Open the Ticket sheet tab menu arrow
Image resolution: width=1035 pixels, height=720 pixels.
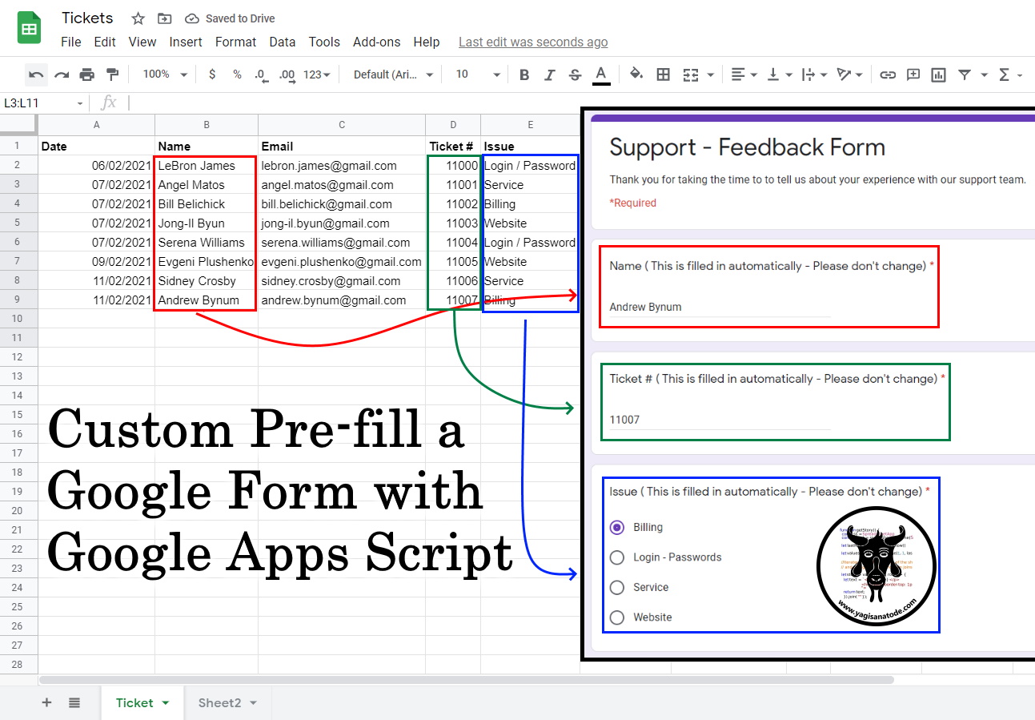(166, 702)
